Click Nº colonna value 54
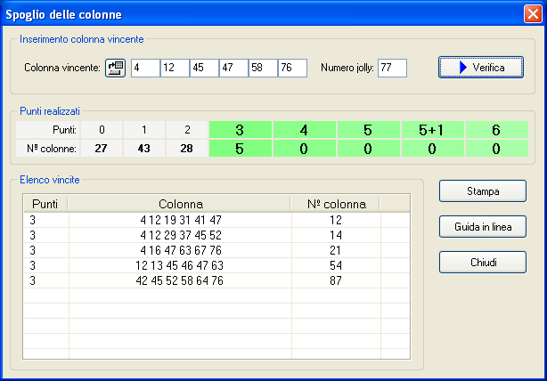The height and width of the screenshot is (381, 547). tap(336, 265)
